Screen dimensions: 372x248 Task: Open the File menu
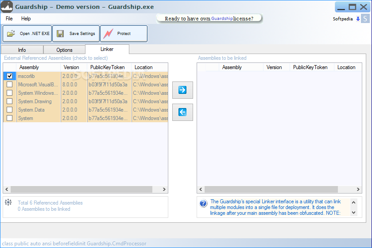point(9,19)
